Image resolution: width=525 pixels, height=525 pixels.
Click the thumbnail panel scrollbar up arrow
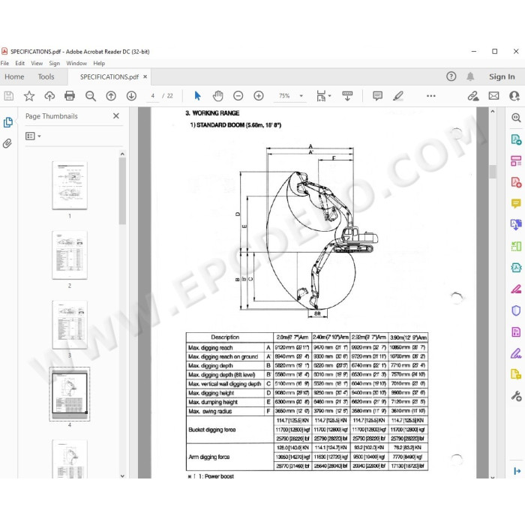(122, 154)
